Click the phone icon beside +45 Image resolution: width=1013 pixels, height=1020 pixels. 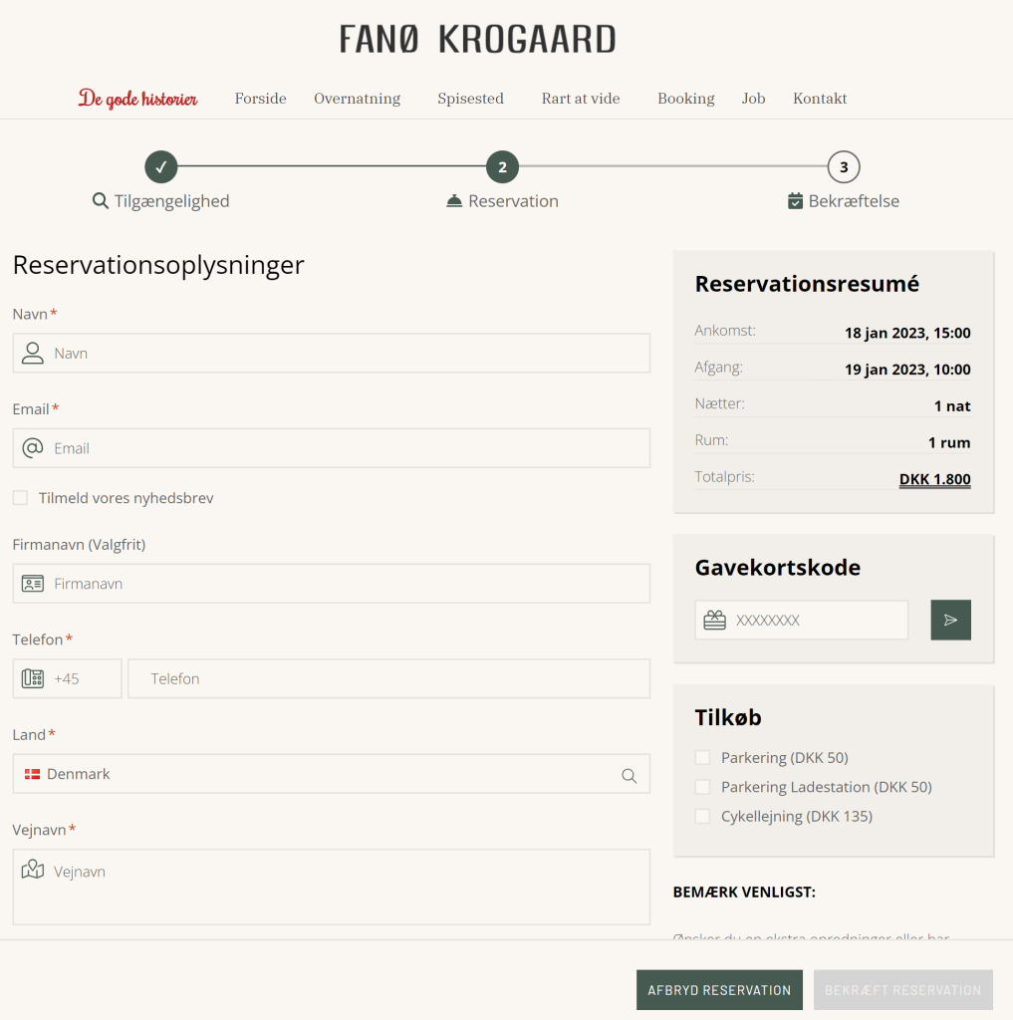pos(33,678)
